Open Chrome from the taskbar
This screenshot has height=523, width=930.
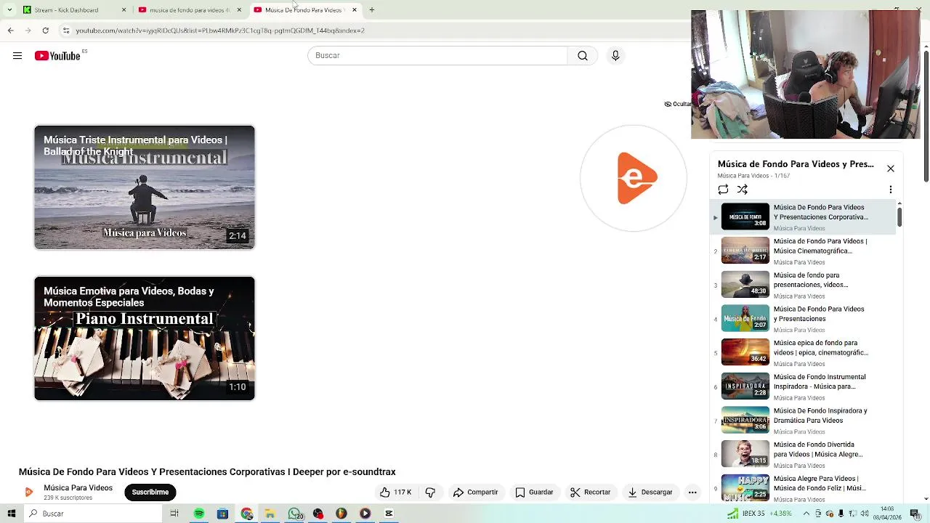click(247, 514)
